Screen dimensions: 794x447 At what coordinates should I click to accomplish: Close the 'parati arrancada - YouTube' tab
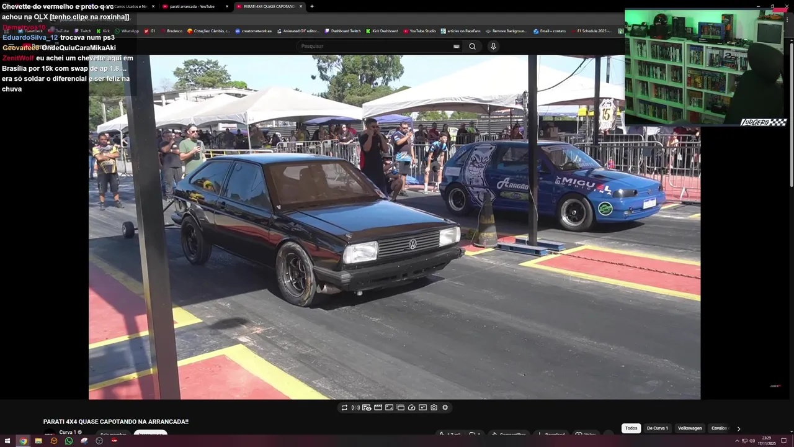pyautogui.click(x=226, y=6)
